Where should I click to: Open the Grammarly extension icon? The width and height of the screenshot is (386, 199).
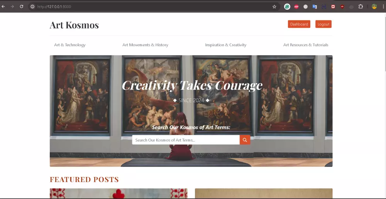pos(287,7)
